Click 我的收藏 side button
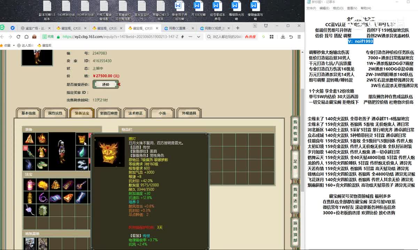418x250 pixels. coord(295,131)
